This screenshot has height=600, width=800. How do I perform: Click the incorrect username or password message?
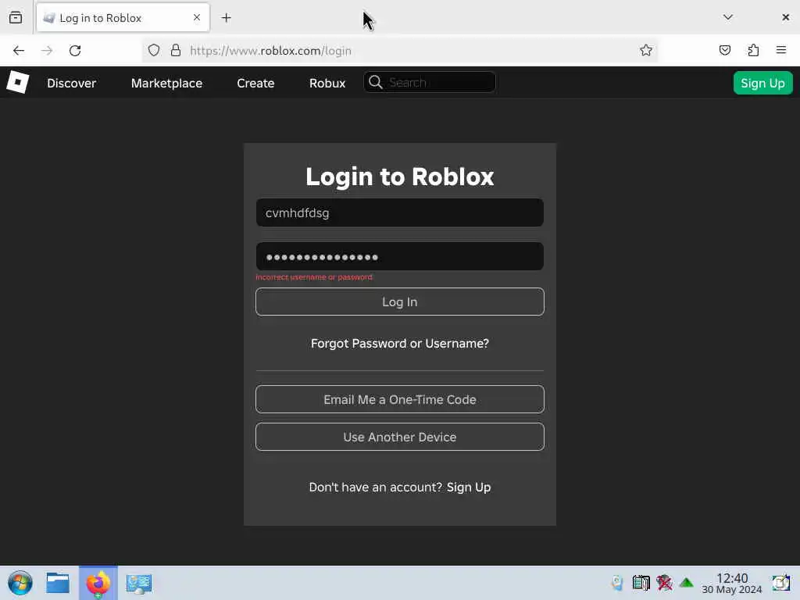coord(314,277)
